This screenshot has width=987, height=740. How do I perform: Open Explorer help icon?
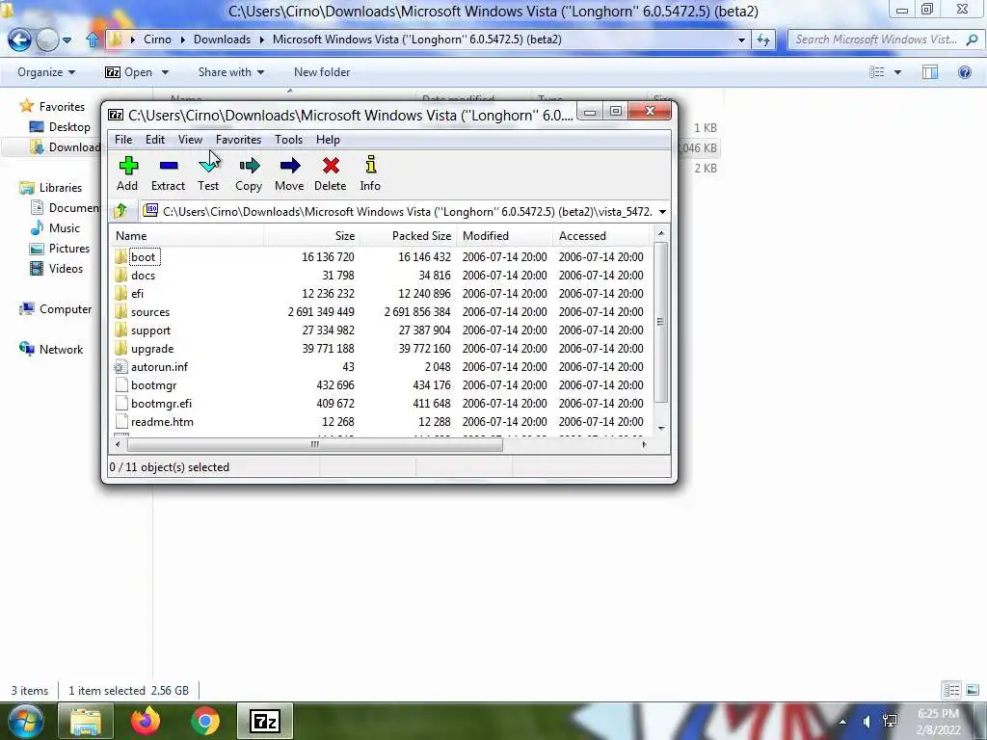pyautogui.click(x=964, y=72)
